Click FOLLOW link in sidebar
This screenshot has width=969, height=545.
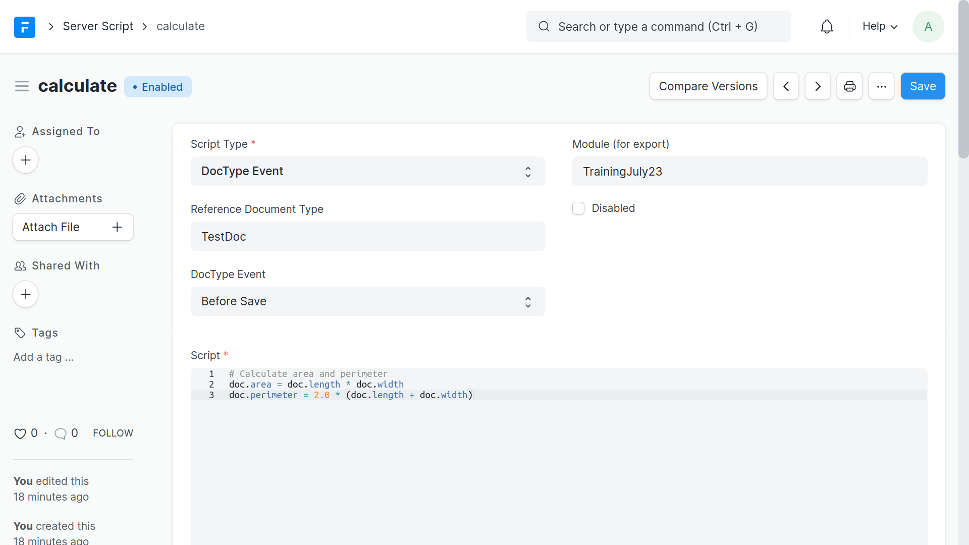(113, 433)
